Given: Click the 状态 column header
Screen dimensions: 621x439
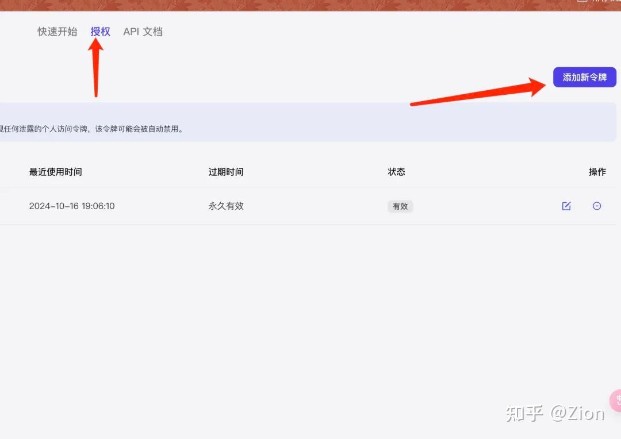Looking at the screenshot, I should click(397, 171).
